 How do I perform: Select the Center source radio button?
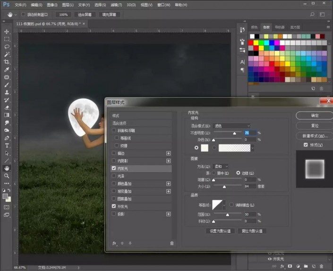213,173
